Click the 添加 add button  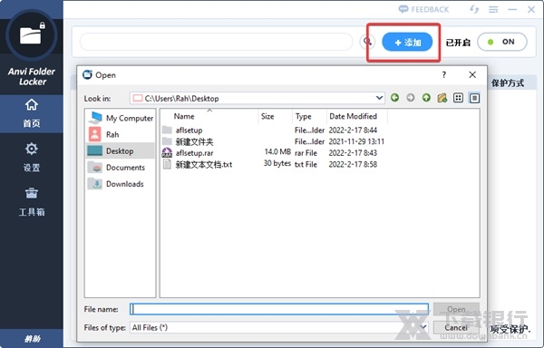click(407, 42)
